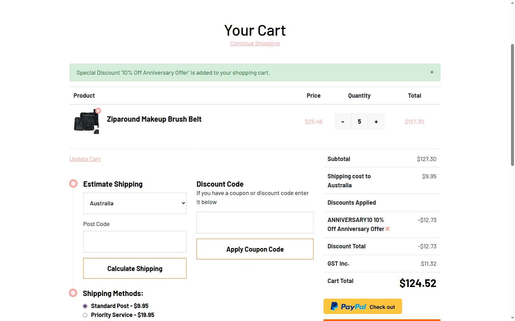The image size is (515, 321).
Task: Increase quantity with the plus button
Action: (376, 122)
